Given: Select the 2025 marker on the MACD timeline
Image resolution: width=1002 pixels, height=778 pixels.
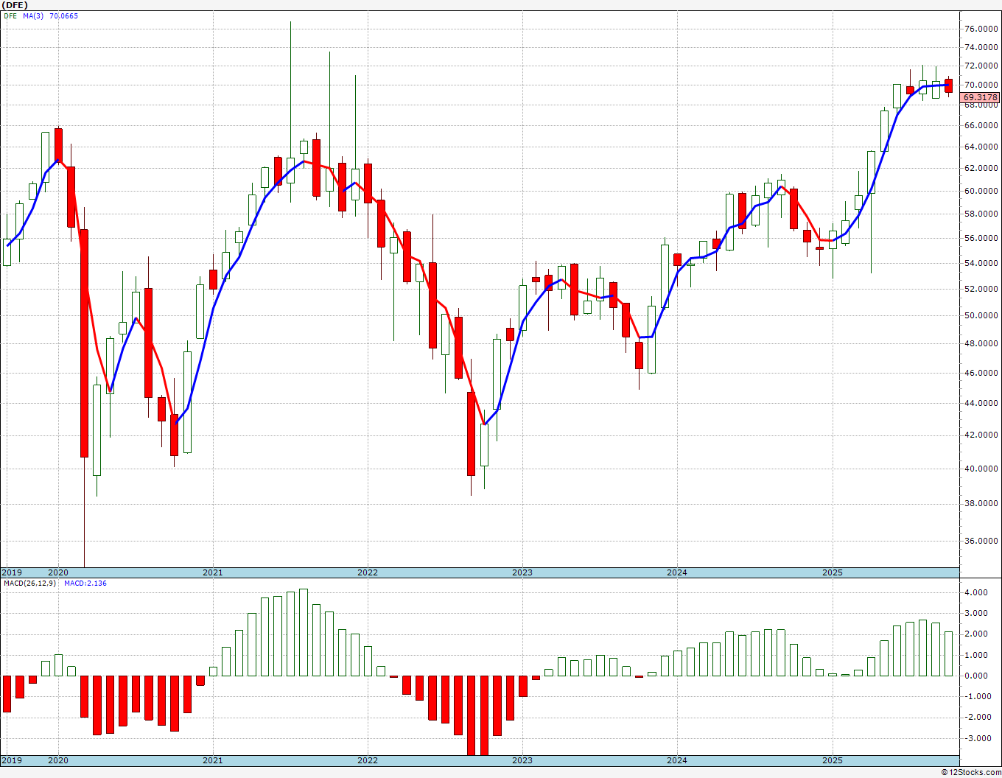Looking at the screenshot, I should coord(833,760).
